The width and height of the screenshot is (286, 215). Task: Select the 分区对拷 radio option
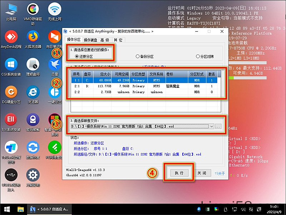pos(205,57)
